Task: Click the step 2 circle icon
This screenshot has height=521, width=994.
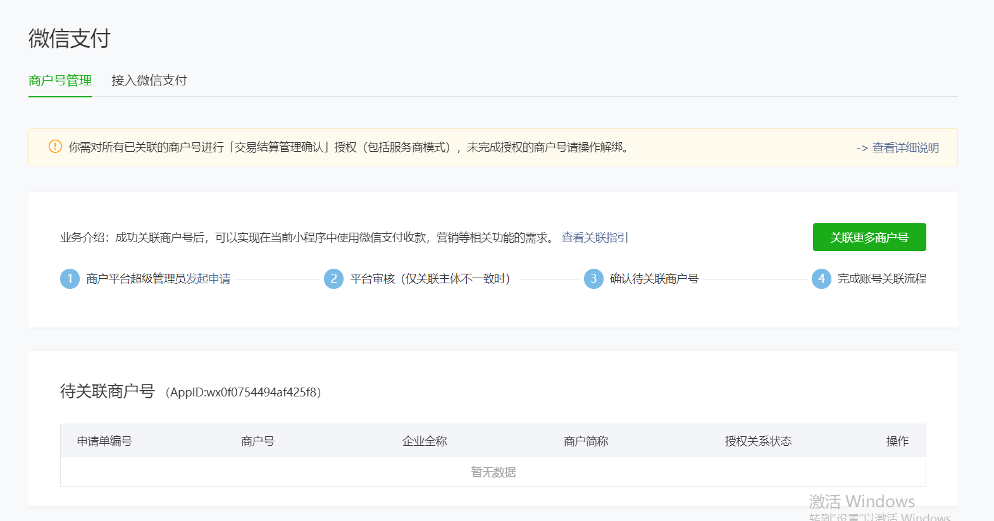Action: 334,279
